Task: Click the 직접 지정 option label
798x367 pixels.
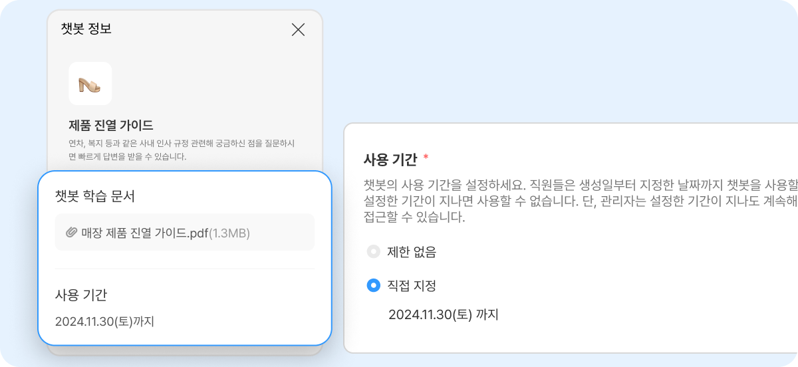Action: (x=412, y=286)
